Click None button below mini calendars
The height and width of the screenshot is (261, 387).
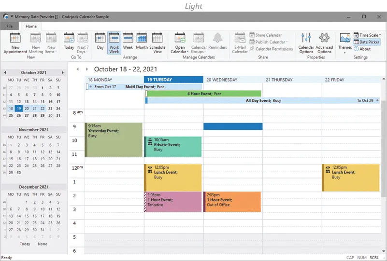pos(43,244)
